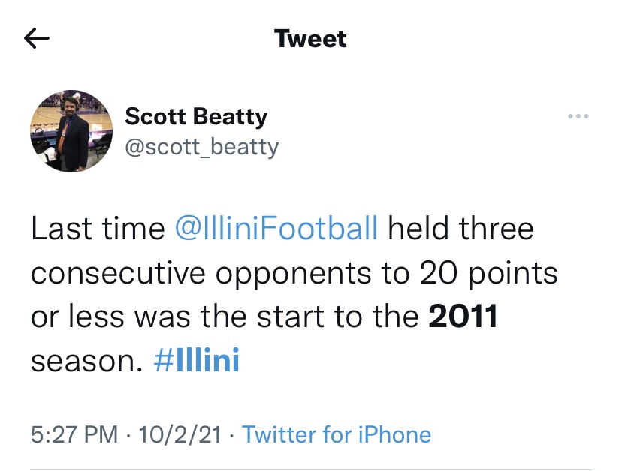Go back using the left arrow

pyautogui.click(x=37, y=39)
